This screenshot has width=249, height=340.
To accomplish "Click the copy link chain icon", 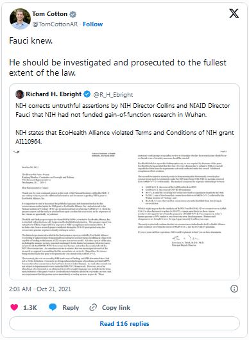I will pyautogui.click(x=93, y=307).
